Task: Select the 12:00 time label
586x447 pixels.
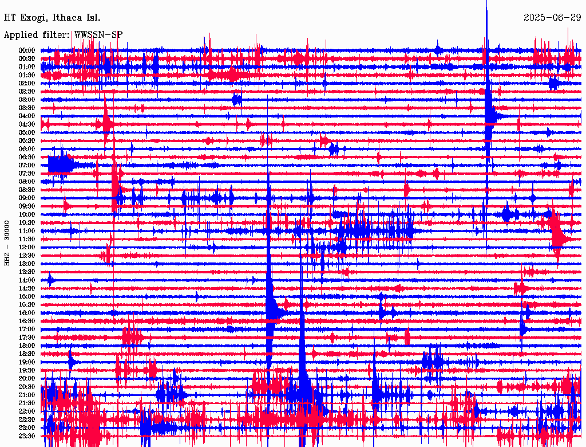Action: click(x=27, y=248)
